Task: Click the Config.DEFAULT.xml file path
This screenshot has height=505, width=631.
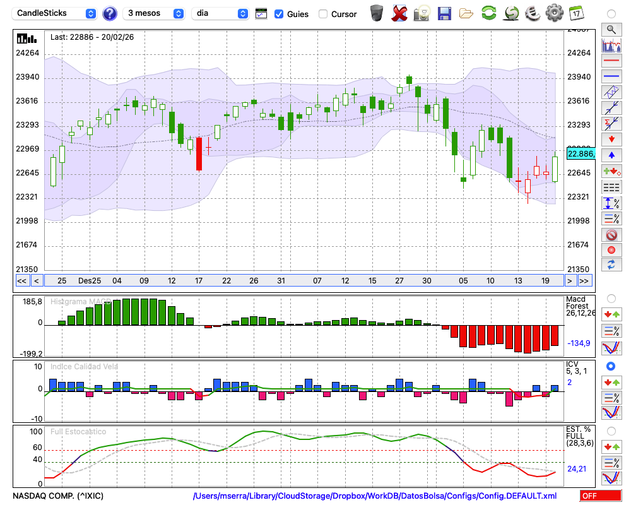Action: click(x=375, y=496)
